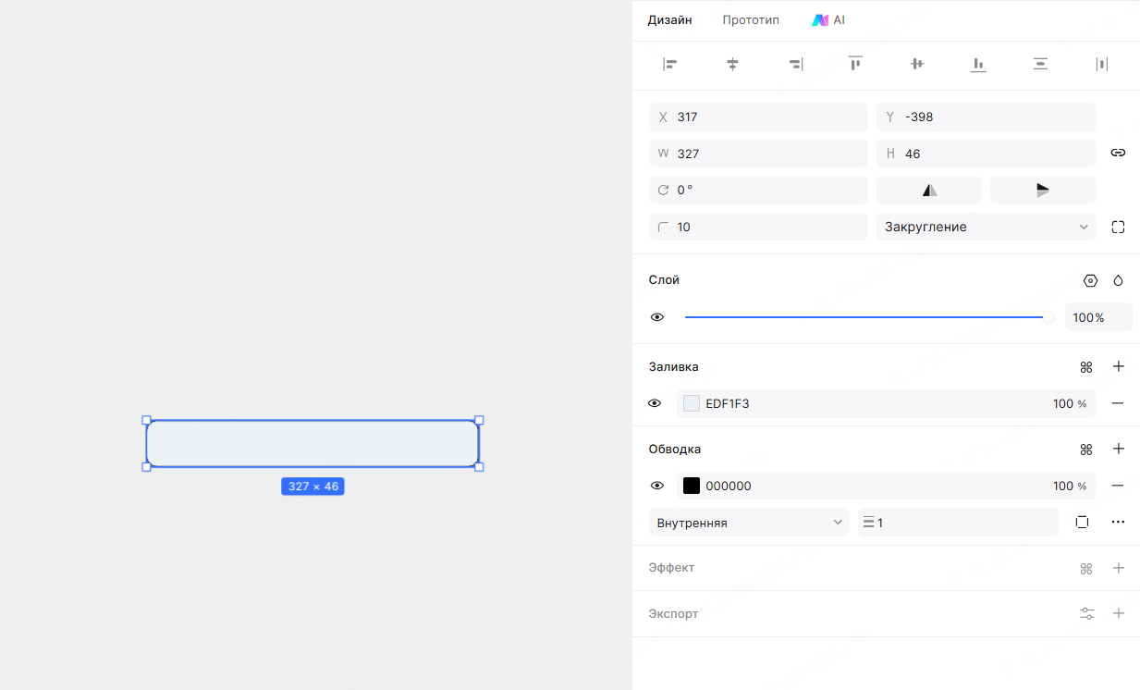Click the flip horizontal icon
This screenshot has height=690, width=1140.
[x=929, y=191]
